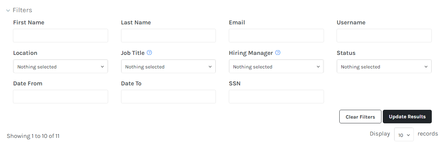This screenshot has height=144, width=443.
Task: Select the Date From field
Action: [x=61, y=97]
